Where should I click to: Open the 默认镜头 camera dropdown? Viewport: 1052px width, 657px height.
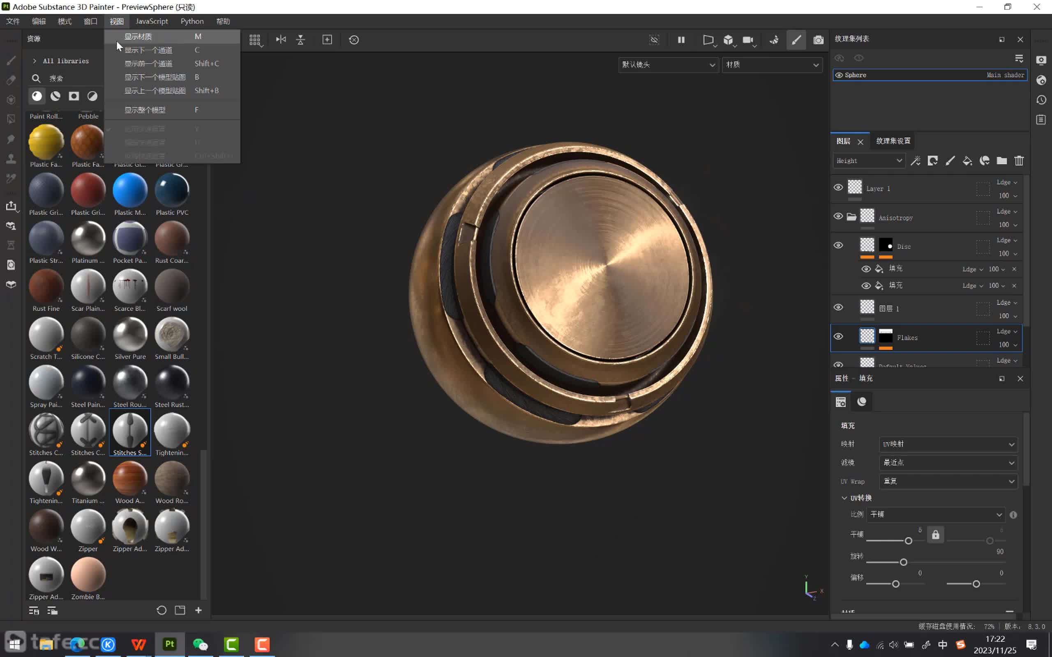[668, 65]
